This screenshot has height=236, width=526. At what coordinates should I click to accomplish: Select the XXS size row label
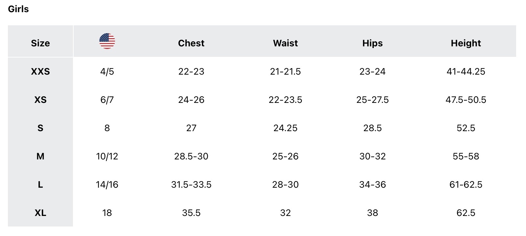tap(40, 71)
